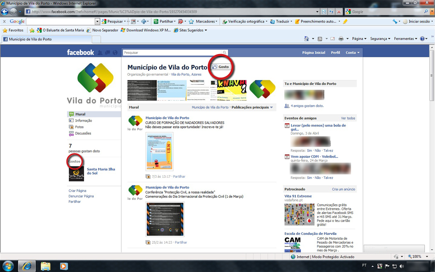The height and width of the screenshot is (272, 435).
Task: Click the Vila do Porto, Azores location link
Action: pyautogui.click(x=186, y=75)
